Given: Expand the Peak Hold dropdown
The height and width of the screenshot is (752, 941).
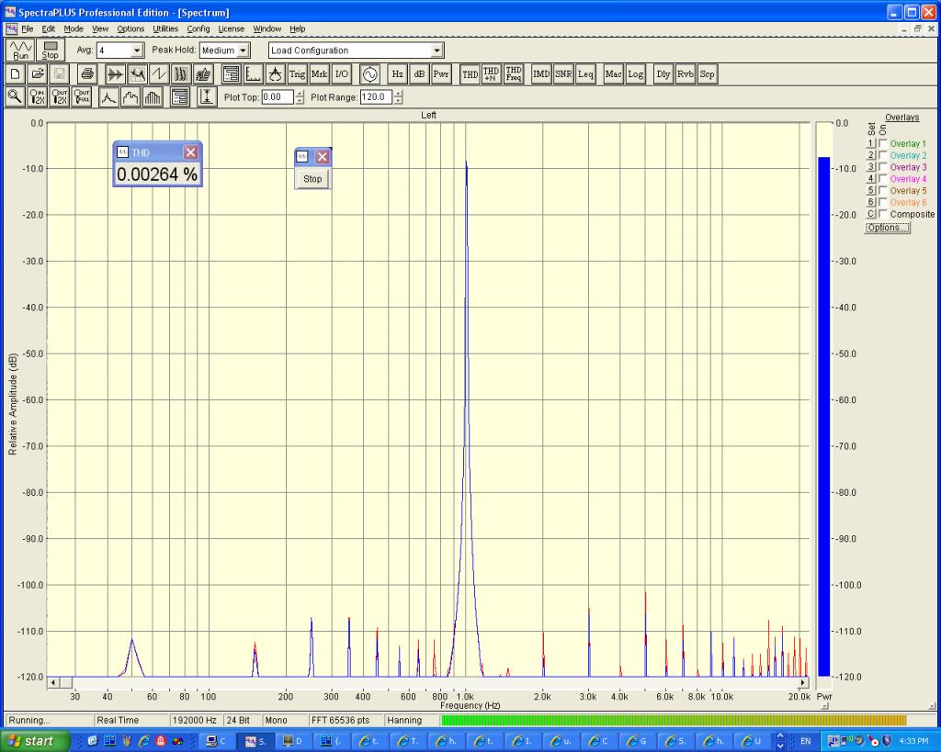Looking at the screenshot, I should click(x=244, y=51).
